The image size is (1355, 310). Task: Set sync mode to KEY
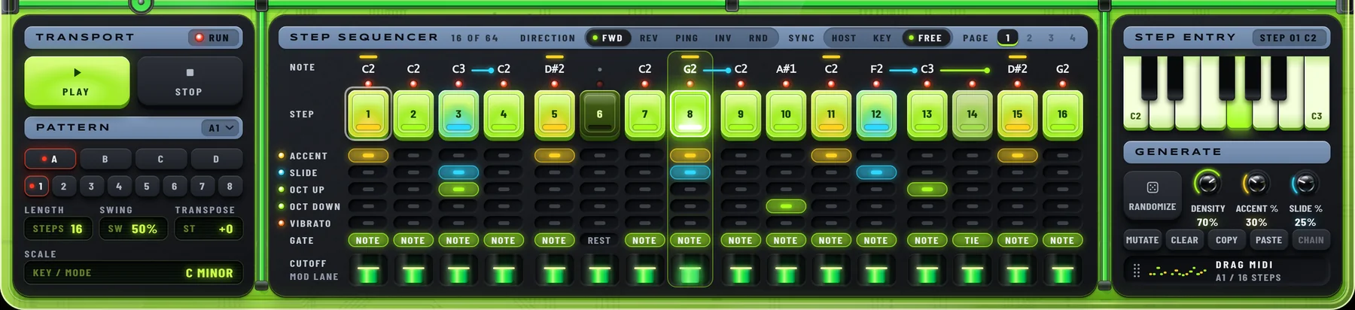882,38
